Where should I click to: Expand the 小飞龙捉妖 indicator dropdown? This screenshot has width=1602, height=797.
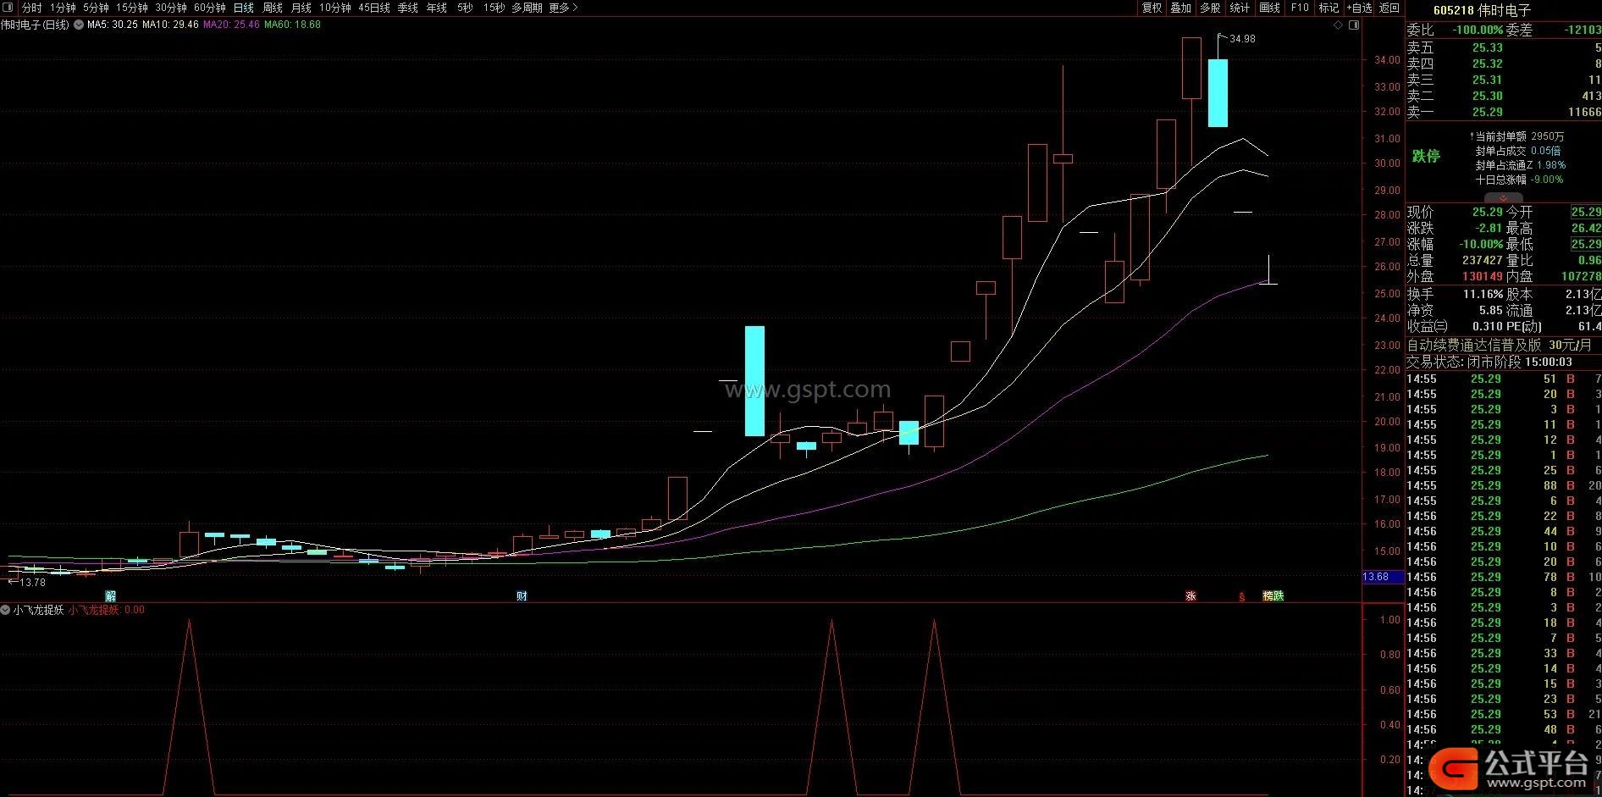pyautogui.click(x=6, y=610)
